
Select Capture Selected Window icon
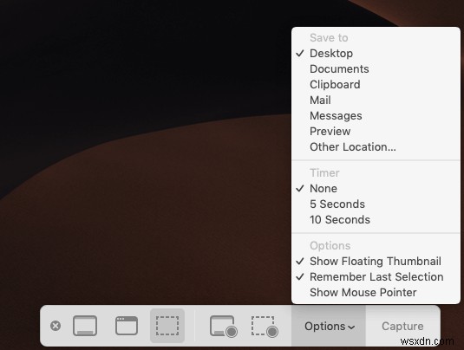pos(127,326)
